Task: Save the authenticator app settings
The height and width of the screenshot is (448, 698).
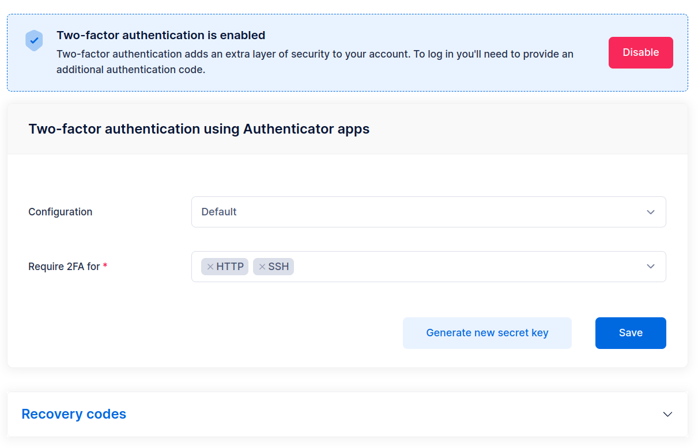Action: pyautogui.click(x=631, y=333)
